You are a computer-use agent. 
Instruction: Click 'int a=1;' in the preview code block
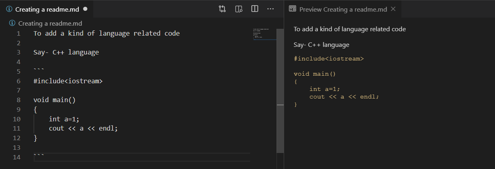(325, 89)
